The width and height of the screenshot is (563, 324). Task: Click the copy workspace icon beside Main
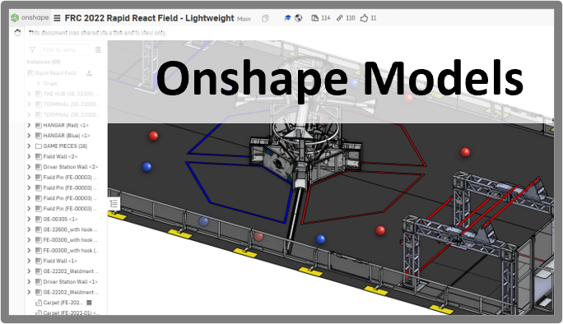point(265,18)
